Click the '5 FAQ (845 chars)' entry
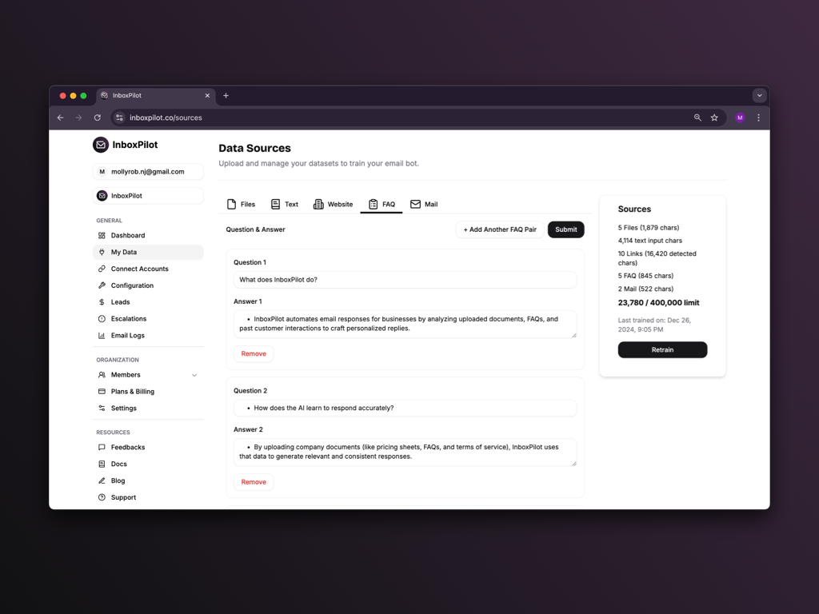Screen dimensions: 819x614 (x=645, y=276)
